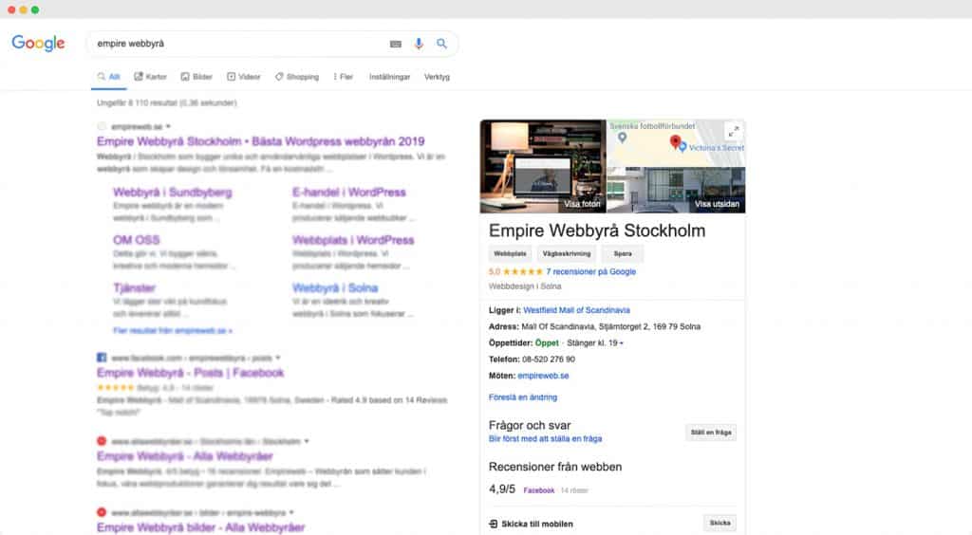
Task: Open the on-screen keyboard icon
Action: (x=396, y=44)
